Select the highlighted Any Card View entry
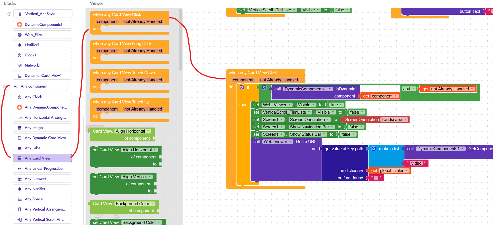 coord(42,158)
